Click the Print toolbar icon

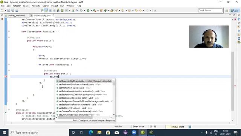coord(17,11)
